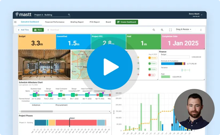
Task: Click the Estimate At Completion stacked bar
Action: [x=173, y=64]
